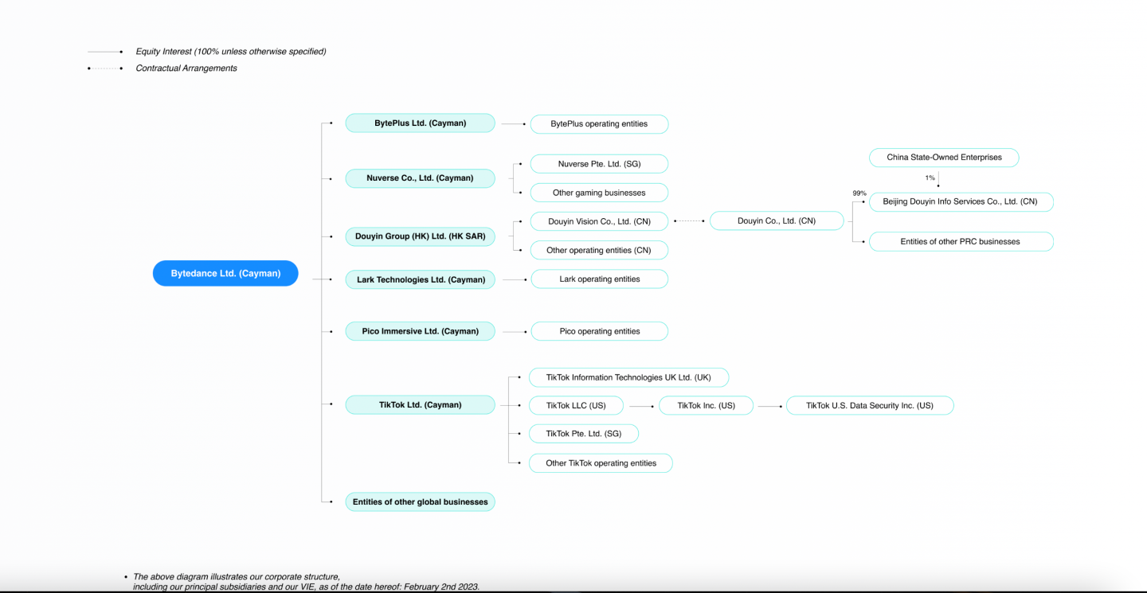Click the Bytedance Ltd. (Cayman) root node
The width and height of the screenshot is (1147, 593).
pos(225,274)
